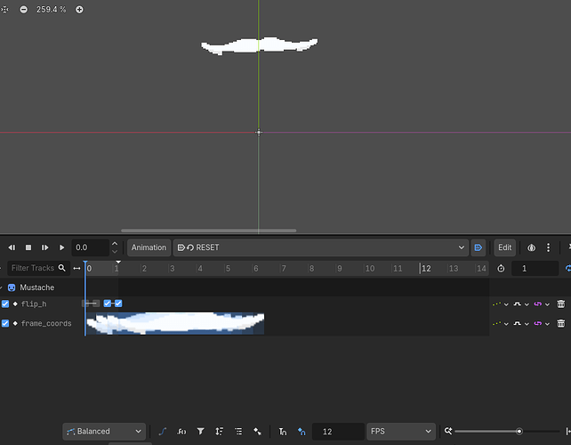The width and height of the screenshot is (571, 445).
Task: Open interpolation mode dropdown for flip_h track
Action: point(521,304)
